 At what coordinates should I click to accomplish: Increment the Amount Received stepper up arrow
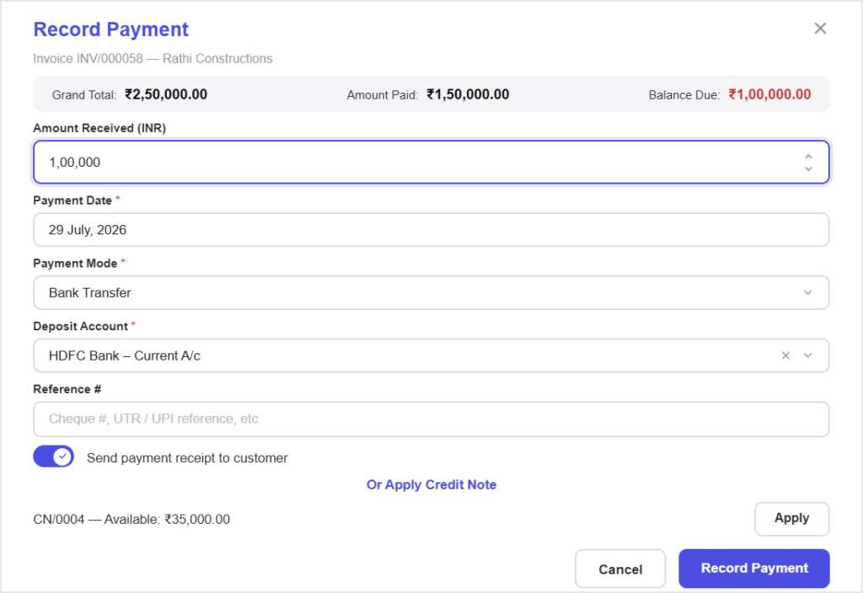(x=808, y=157)
